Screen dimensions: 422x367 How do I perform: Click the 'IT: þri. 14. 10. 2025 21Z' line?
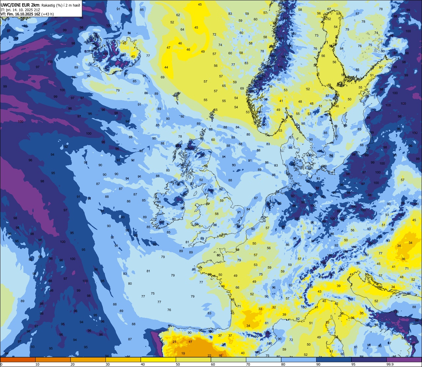click(20, 10)
